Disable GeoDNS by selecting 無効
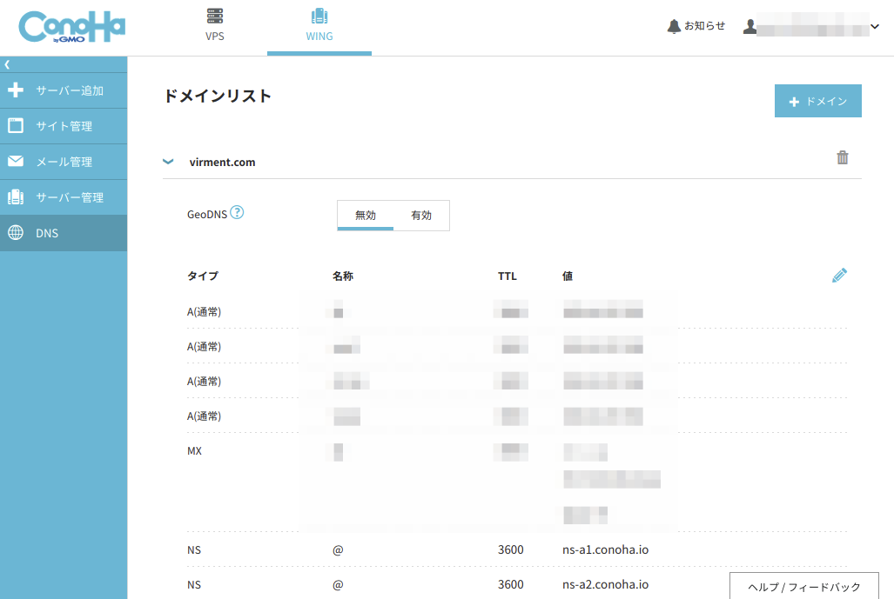This screenshot has height=599, width=894. (365, 215)
